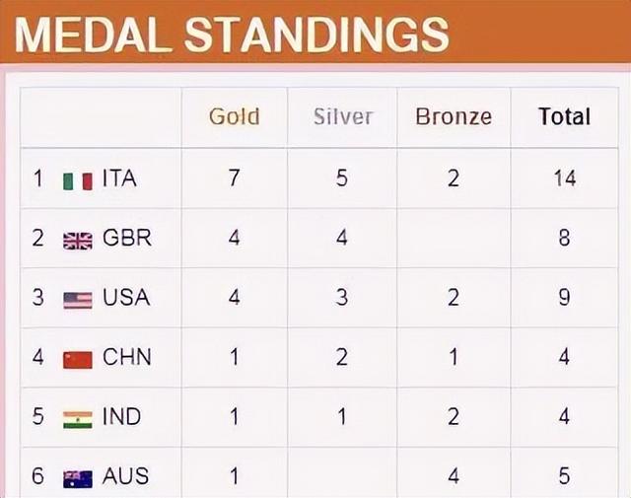Screen dimensions: 631x498
Task: Open the ITA country link
Action: [119, 178]
